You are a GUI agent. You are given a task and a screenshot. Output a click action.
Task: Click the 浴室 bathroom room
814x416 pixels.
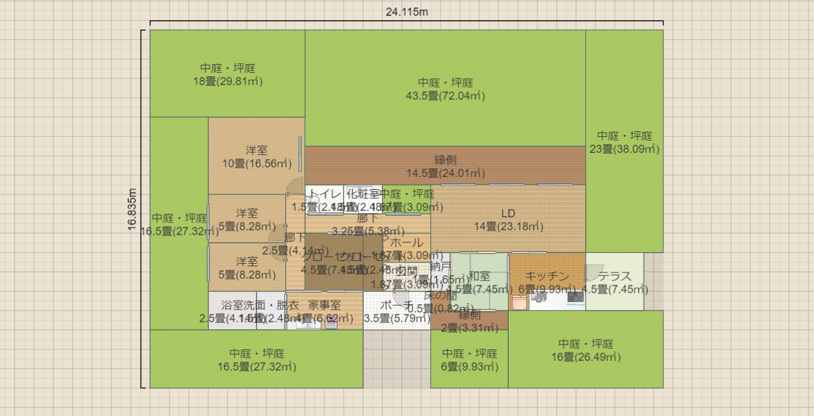pyautogui.click(x=232, y=311)
